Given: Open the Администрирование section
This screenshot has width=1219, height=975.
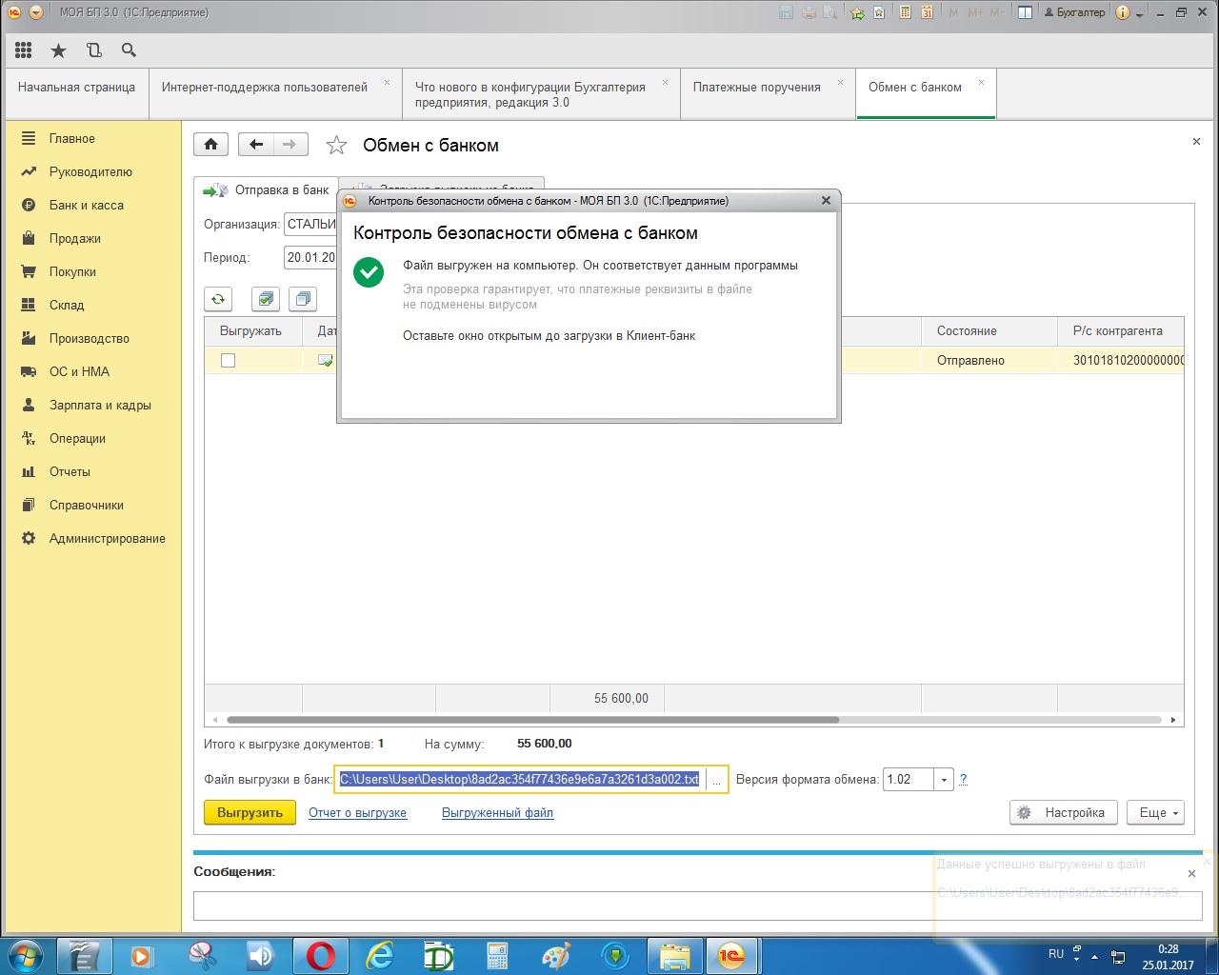Looking at the screenshot, I should [x=108, y=538].
